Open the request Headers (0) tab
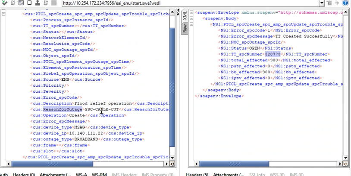 coord(24,174)
